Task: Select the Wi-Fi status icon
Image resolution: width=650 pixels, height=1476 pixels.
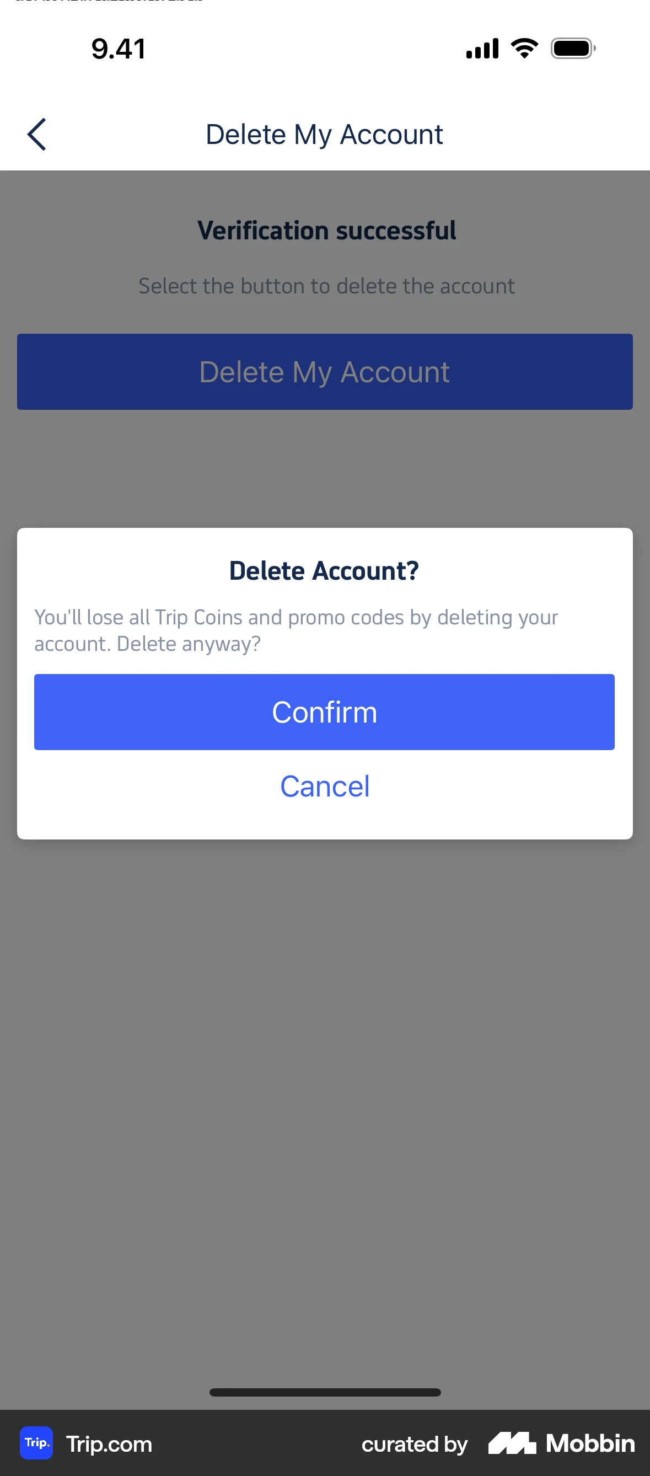Action: click(523, 48)
